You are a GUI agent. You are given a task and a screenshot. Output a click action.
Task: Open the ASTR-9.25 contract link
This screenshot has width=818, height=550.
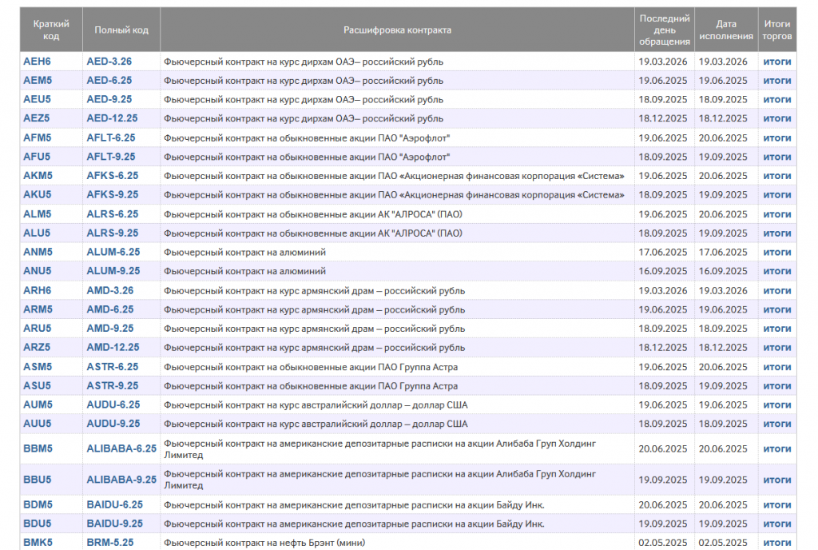(x=112, y=386)
